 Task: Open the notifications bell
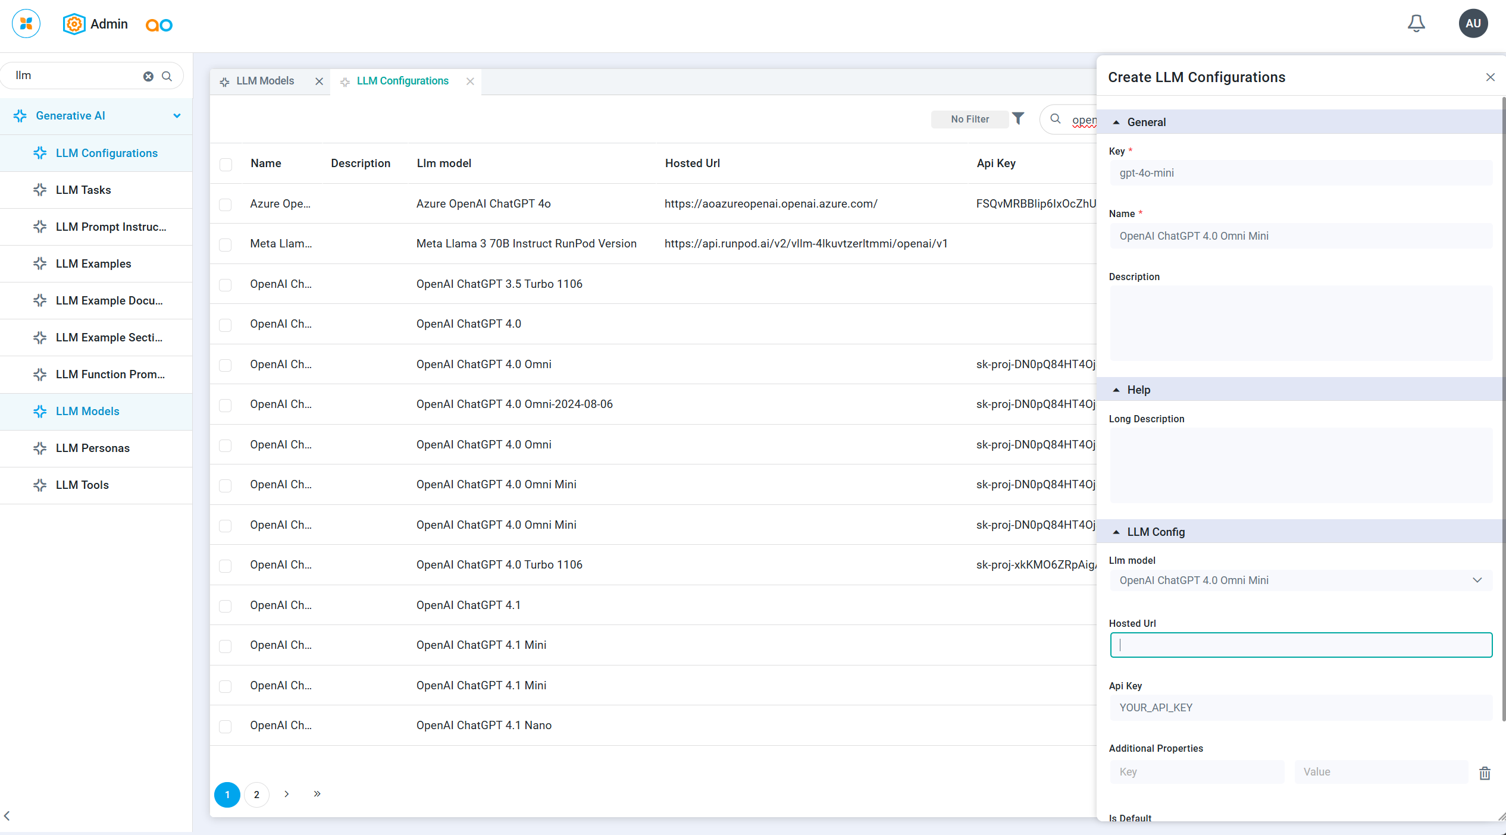tap(1416, 24)
